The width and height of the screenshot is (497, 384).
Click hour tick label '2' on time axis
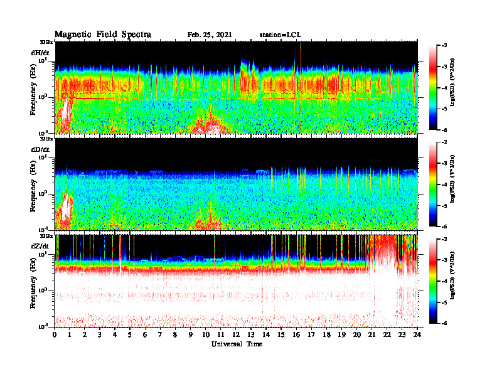pyautogui.click(x=85, y=334)
